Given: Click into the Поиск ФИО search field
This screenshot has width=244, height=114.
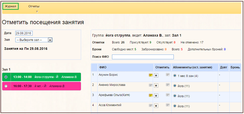Looking at the screenshot, I should (143, 57).
